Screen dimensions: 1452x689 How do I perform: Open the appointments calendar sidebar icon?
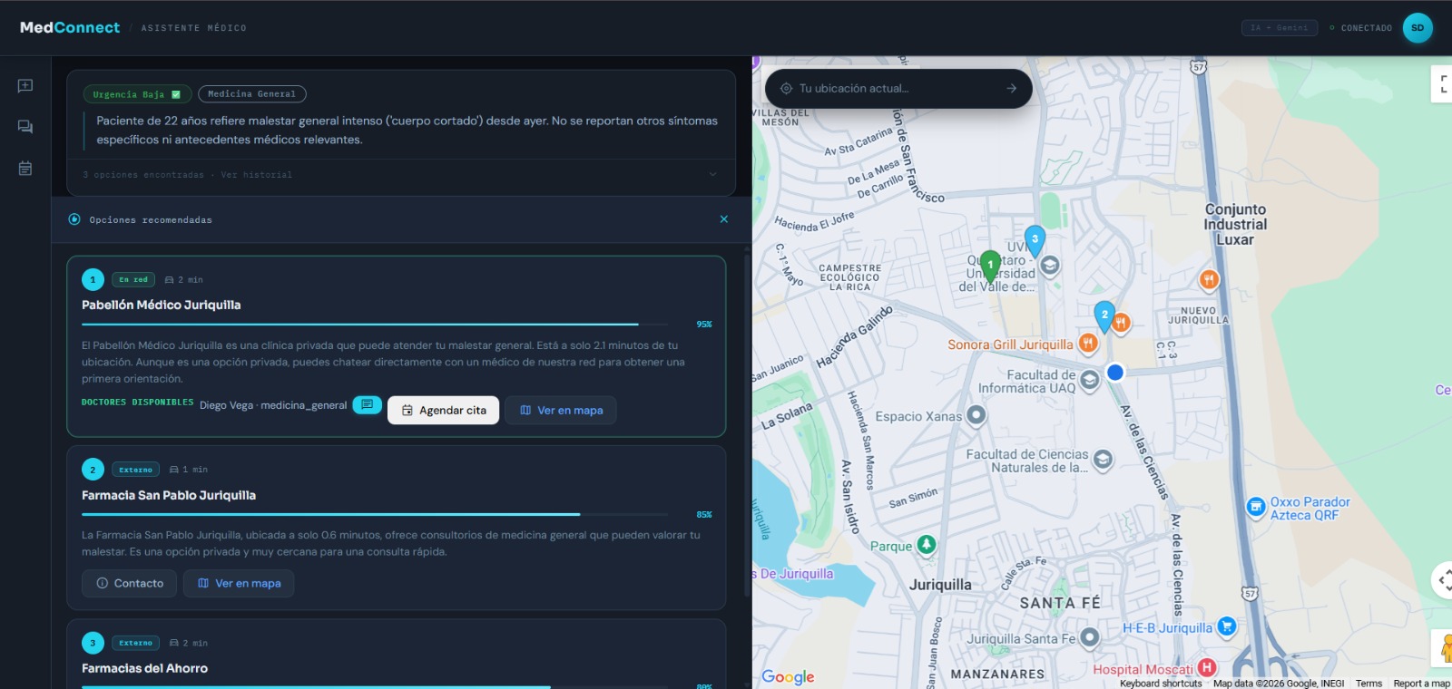pos(25,169)
